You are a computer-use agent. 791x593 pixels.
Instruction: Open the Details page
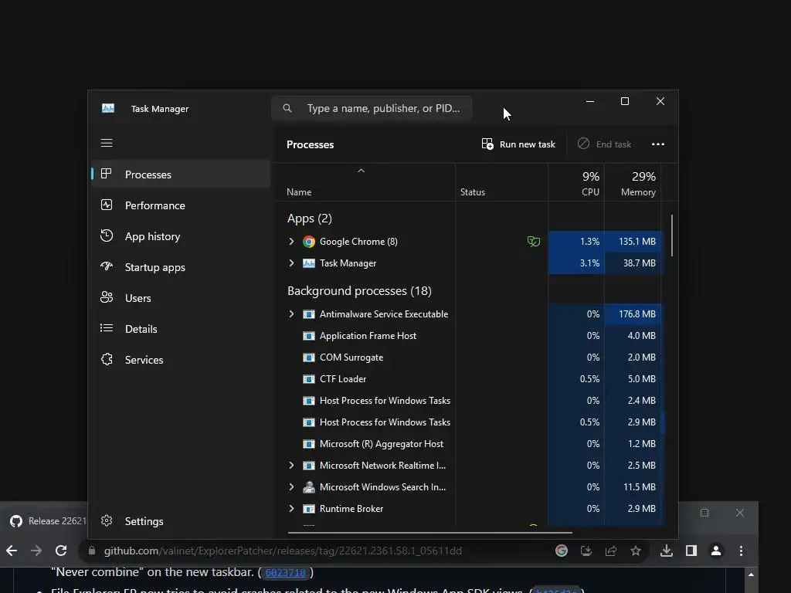click(x=181, y=329)
